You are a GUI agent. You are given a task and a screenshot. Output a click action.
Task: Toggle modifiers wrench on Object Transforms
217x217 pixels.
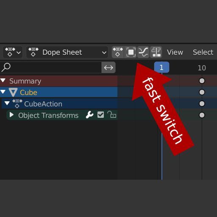pyautogui.click(x=89, y=115)
